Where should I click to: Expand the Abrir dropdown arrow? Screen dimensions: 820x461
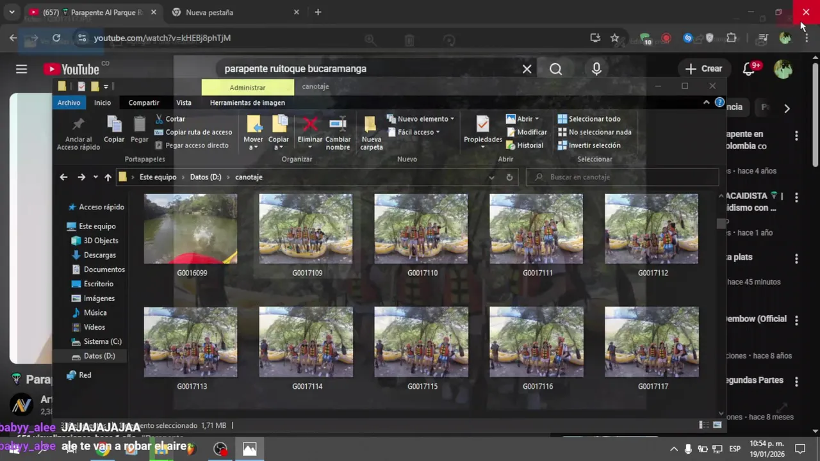click(x=537, y=119)
